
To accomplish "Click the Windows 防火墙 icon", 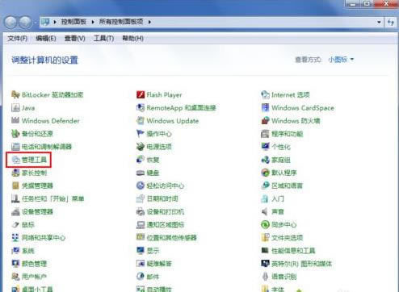I will 265,121.
